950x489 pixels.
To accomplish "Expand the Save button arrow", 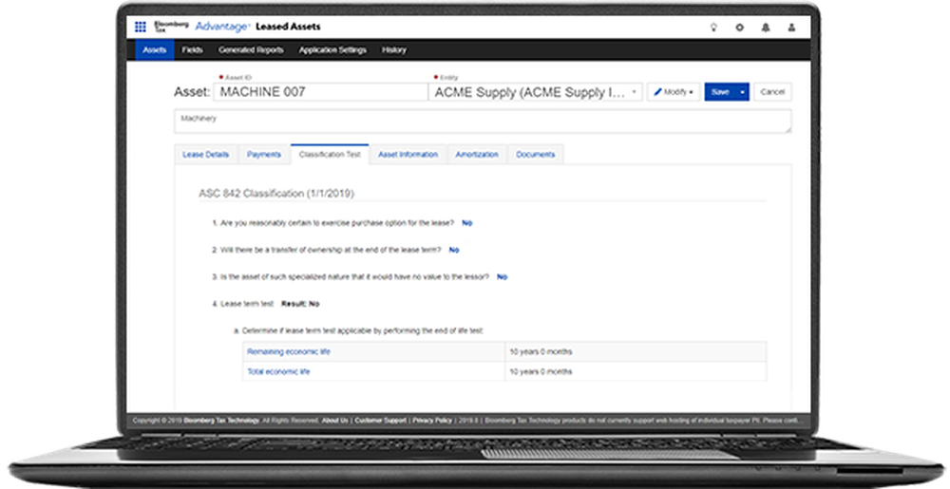I will pyautogui.click(x=742, y=92).
